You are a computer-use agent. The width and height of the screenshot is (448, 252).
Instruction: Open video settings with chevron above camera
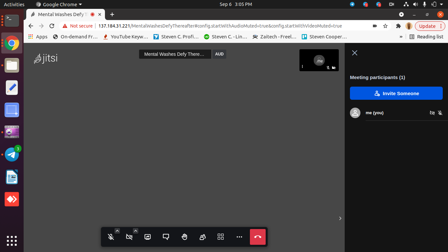135,231
